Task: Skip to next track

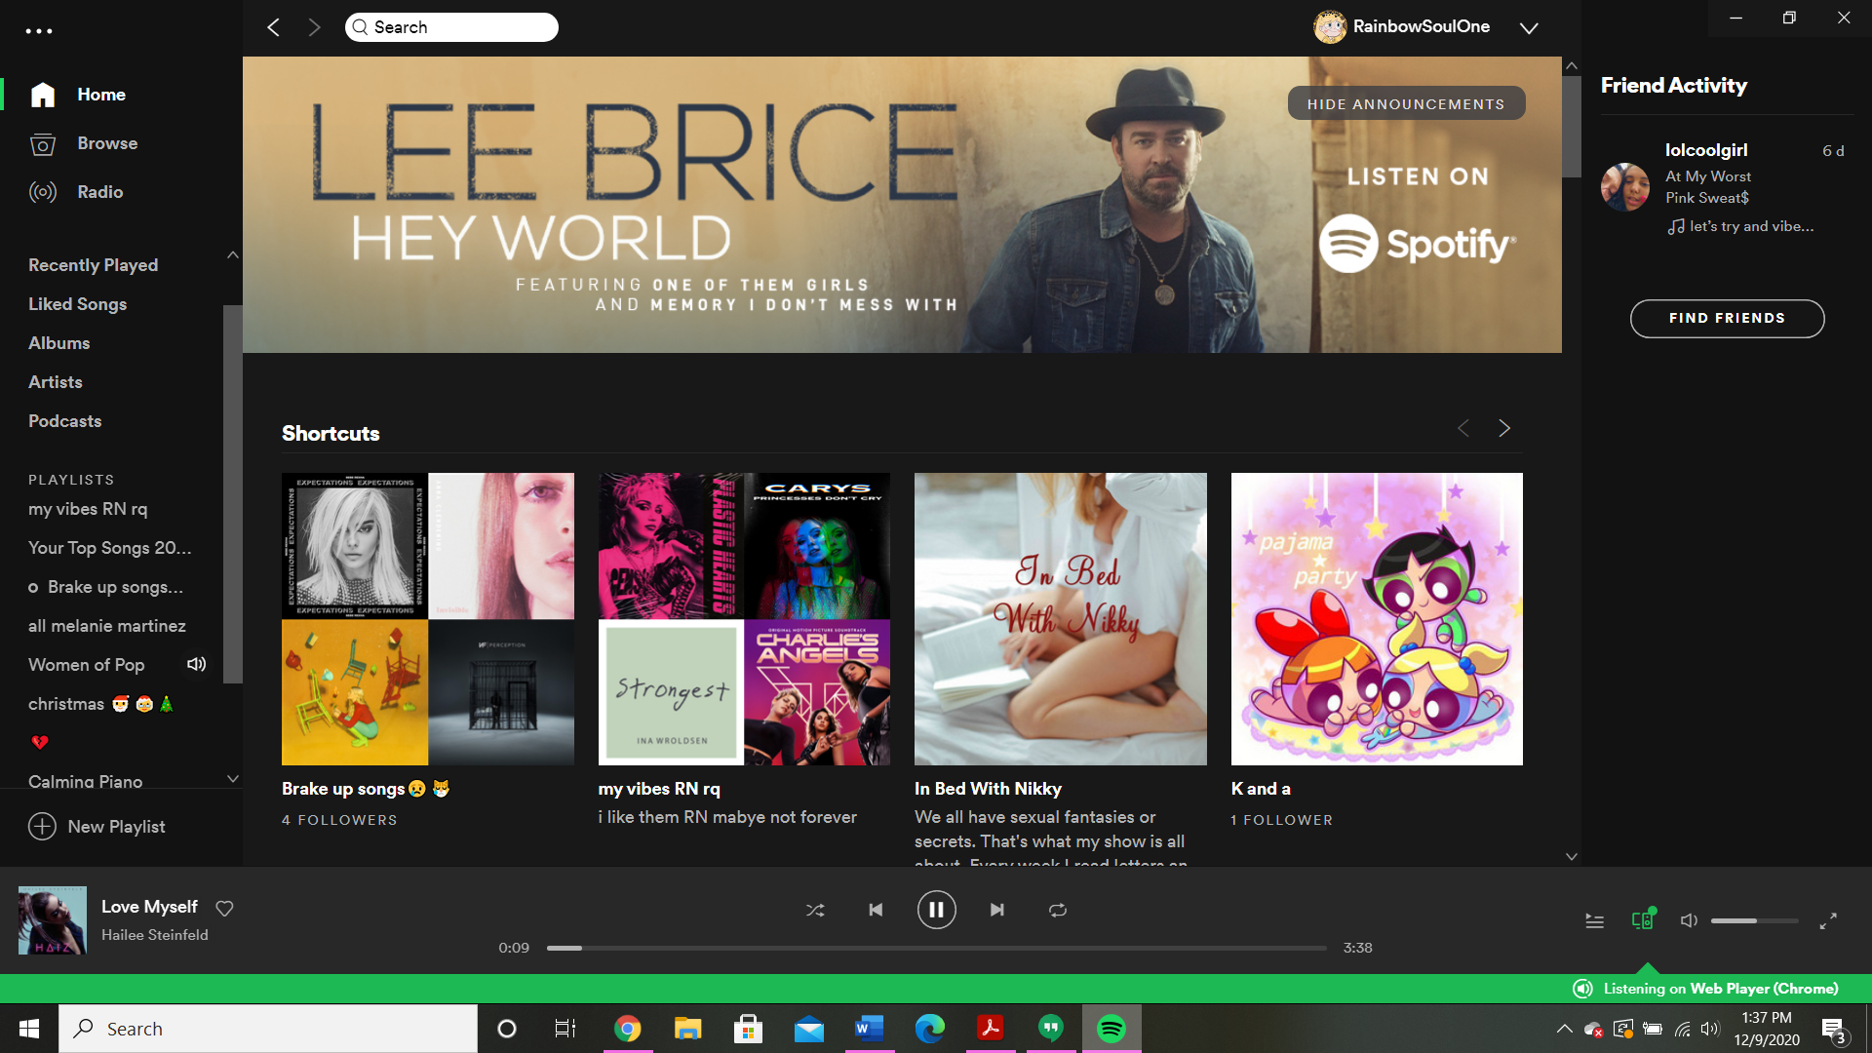Action: [x=996, y=910]
